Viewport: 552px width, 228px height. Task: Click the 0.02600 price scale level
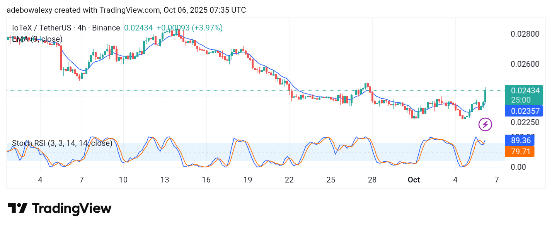(x=525, y=64)
